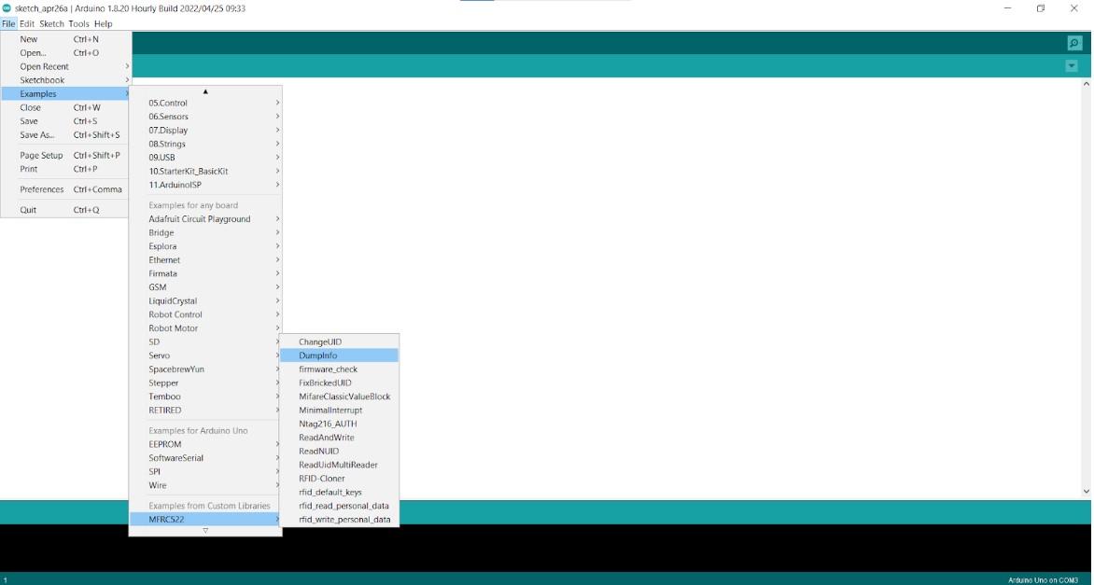Expand the 06.Sensors examples
The image size is (1094, 585).
pyautogui.click(x=205, y=117)
